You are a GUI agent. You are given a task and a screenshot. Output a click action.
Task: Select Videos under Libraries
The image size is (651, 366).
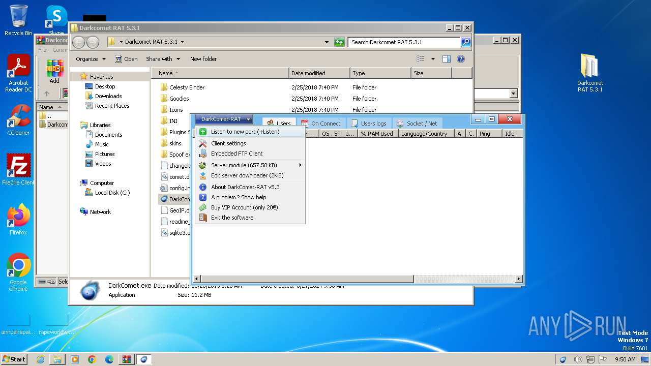(x=103, y=164)
